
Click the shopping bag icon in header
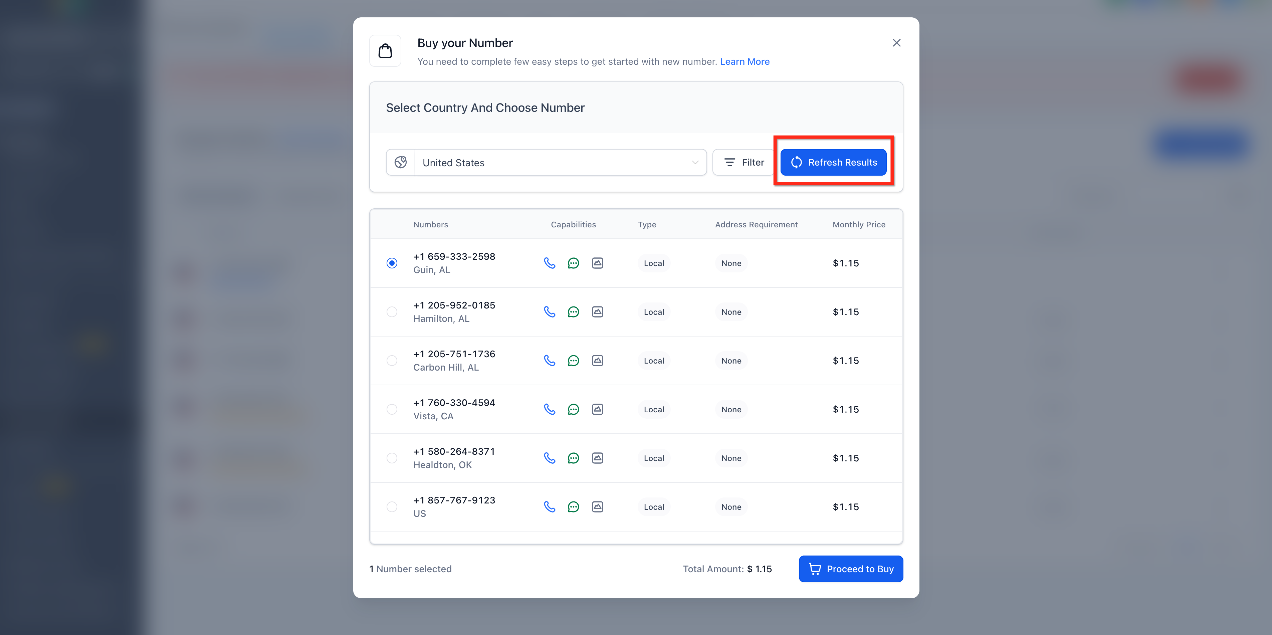tap(385, 51)
